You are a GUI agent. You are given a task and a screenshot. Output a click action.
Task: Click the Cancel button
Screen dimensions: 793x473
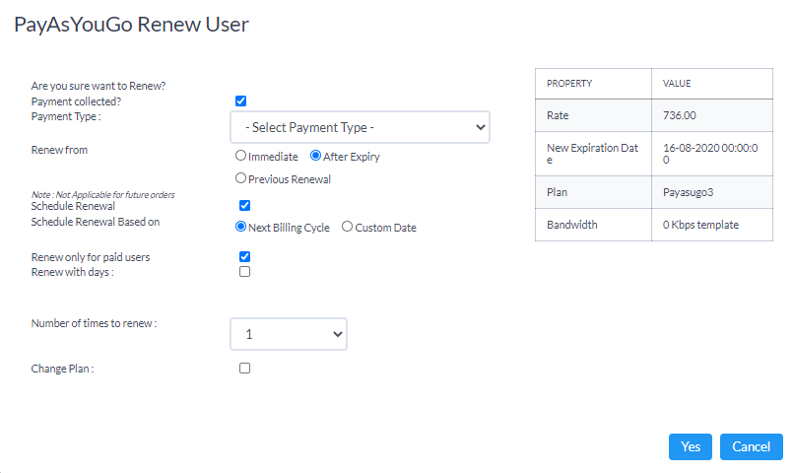pyautogui.click(x=751, y=446)
